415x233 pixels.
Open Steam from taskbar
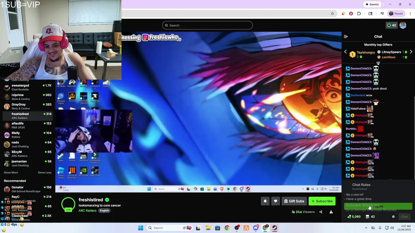click(x=275, y=228)
